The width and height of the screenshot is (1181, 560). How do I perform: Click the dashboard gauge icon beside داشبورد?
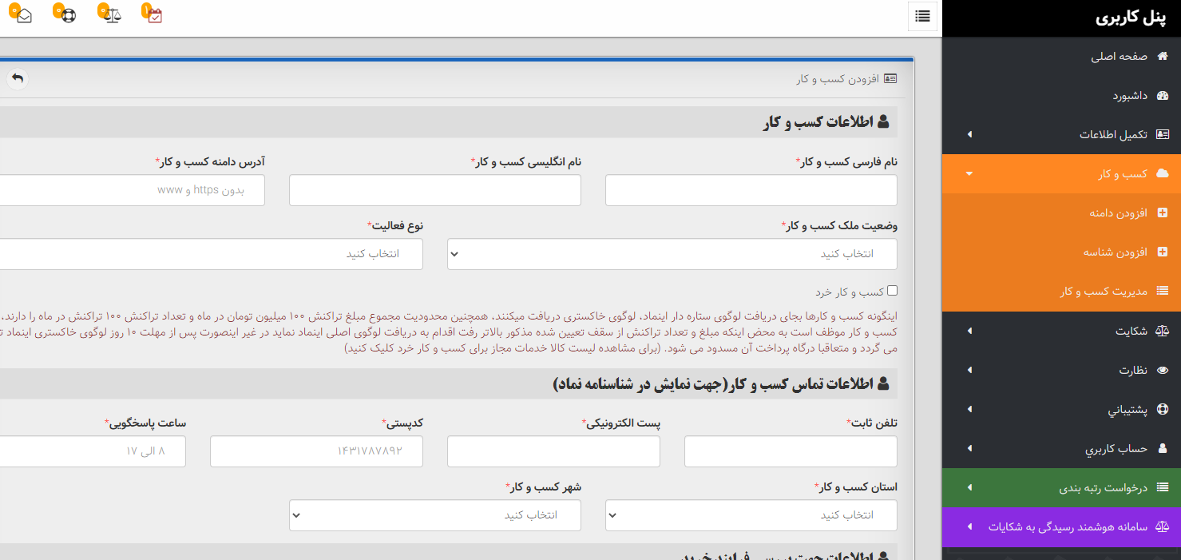[1162, 96]
